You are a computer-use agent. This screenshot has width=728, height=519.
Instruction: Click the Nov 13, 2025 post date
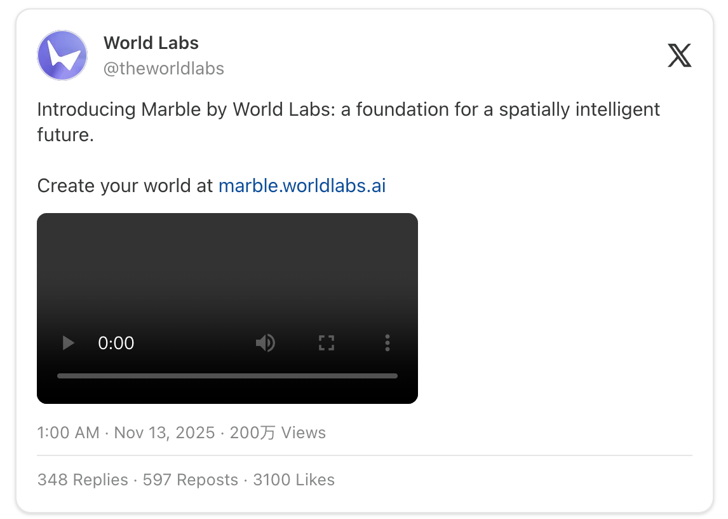coord(165,433)
